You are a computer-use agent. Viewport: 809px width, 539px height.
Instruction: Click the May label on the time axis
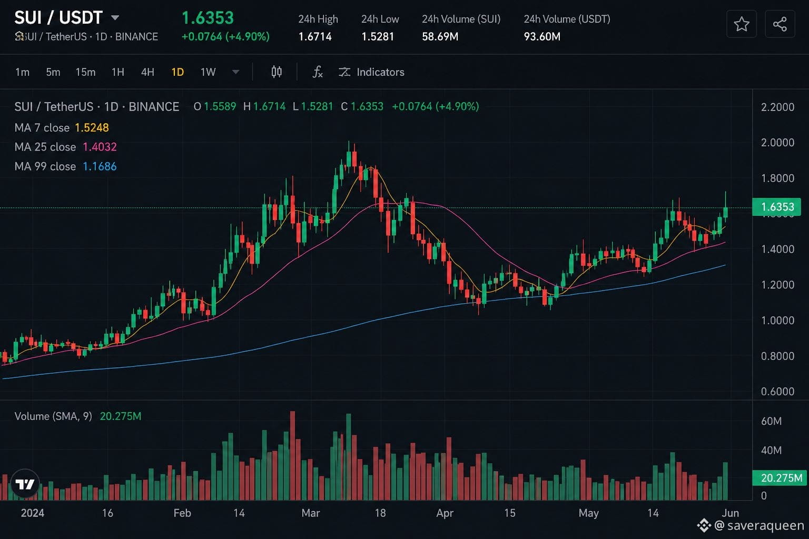point(588,513)
